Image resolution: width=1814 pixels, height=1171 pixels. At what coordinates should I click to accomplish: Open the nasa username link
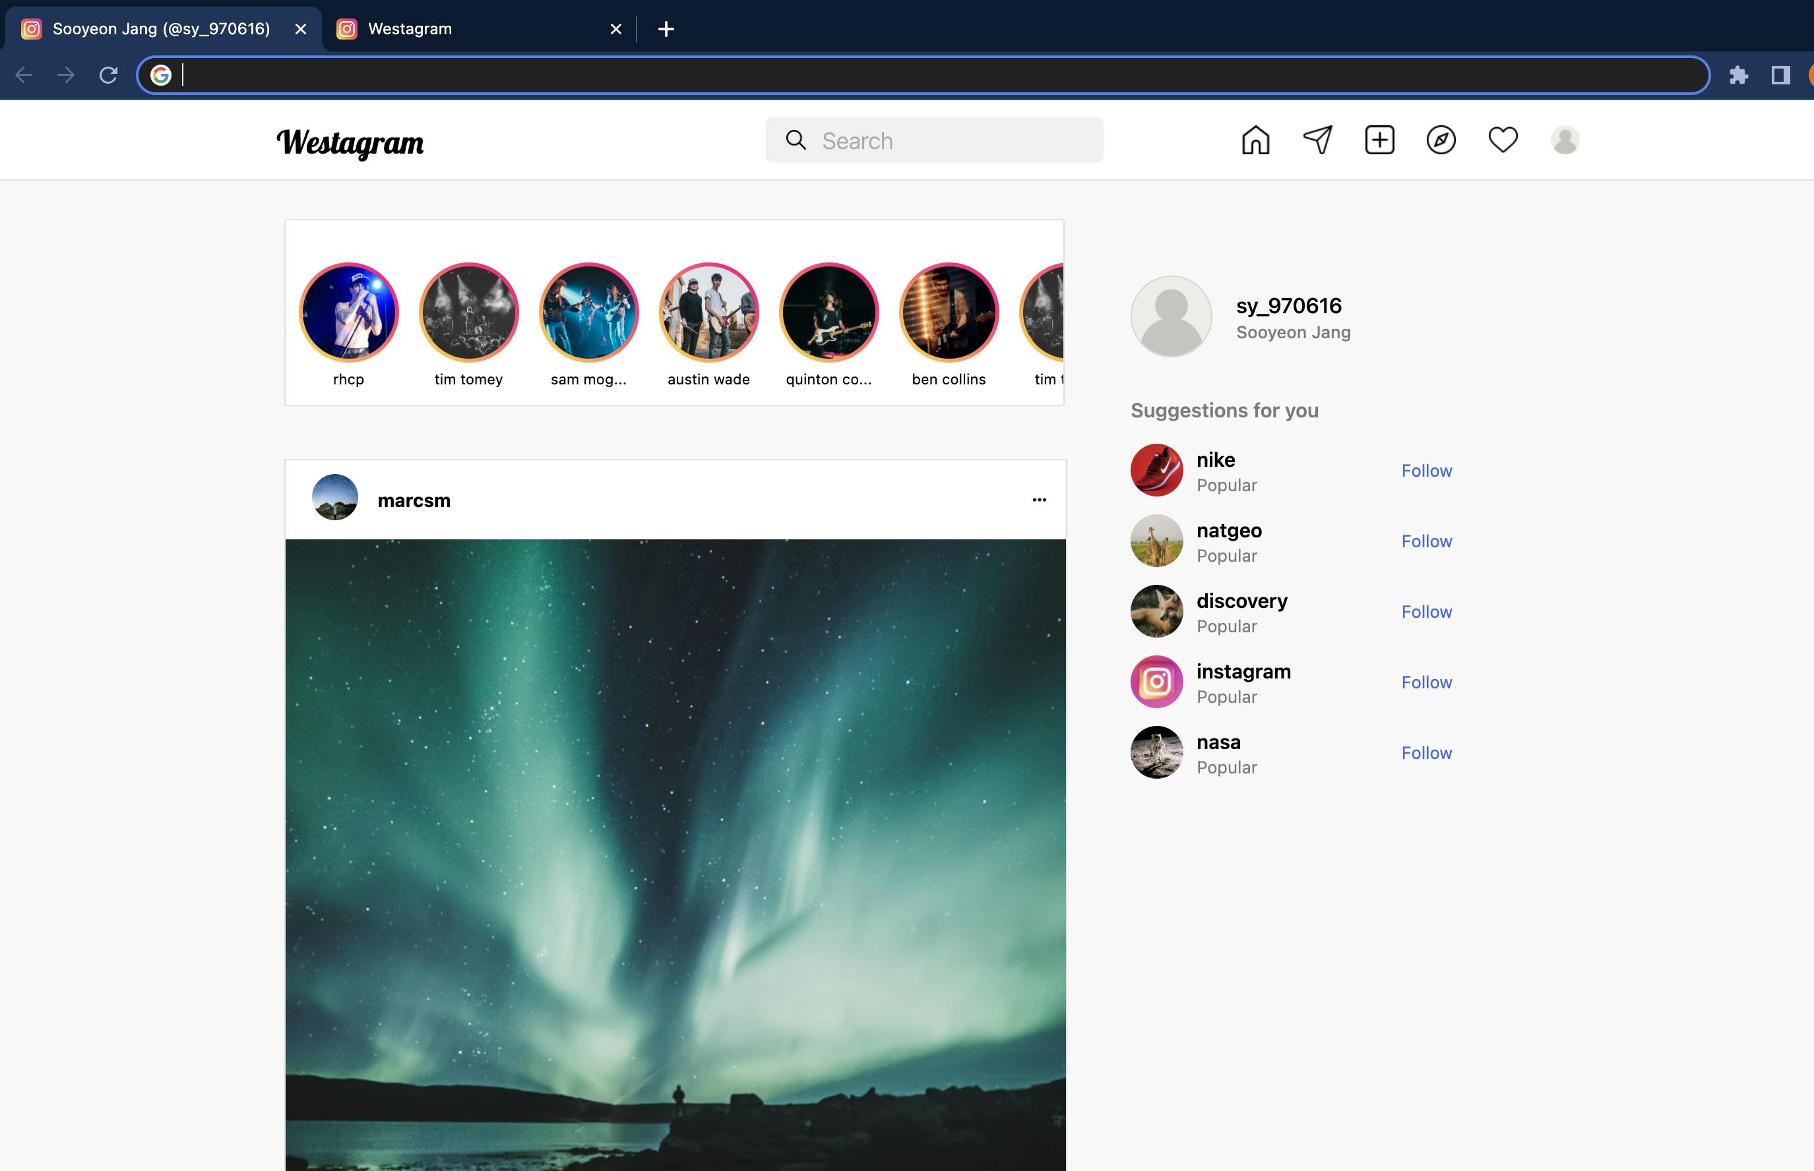pyautogui.click(x=1218, y=742)
